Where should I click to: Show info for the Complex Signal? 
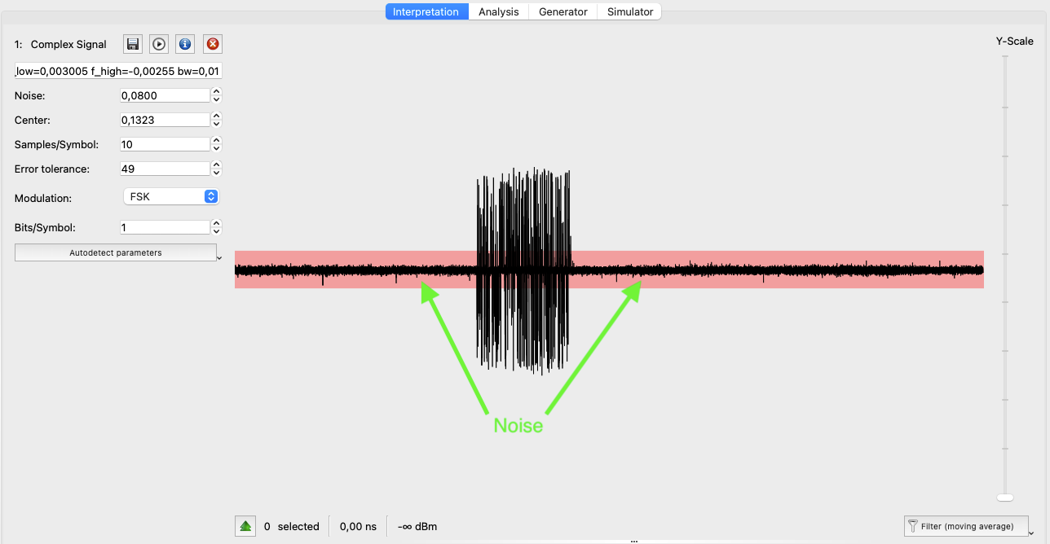(184, 44)
